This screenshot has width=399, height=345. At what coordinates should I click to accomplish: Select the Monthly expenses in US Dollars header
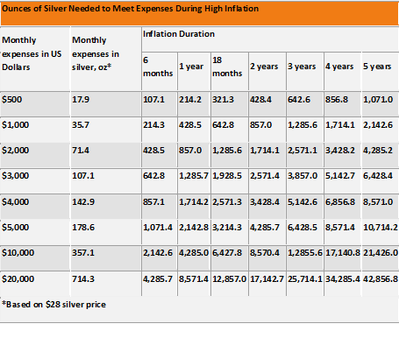32,53
